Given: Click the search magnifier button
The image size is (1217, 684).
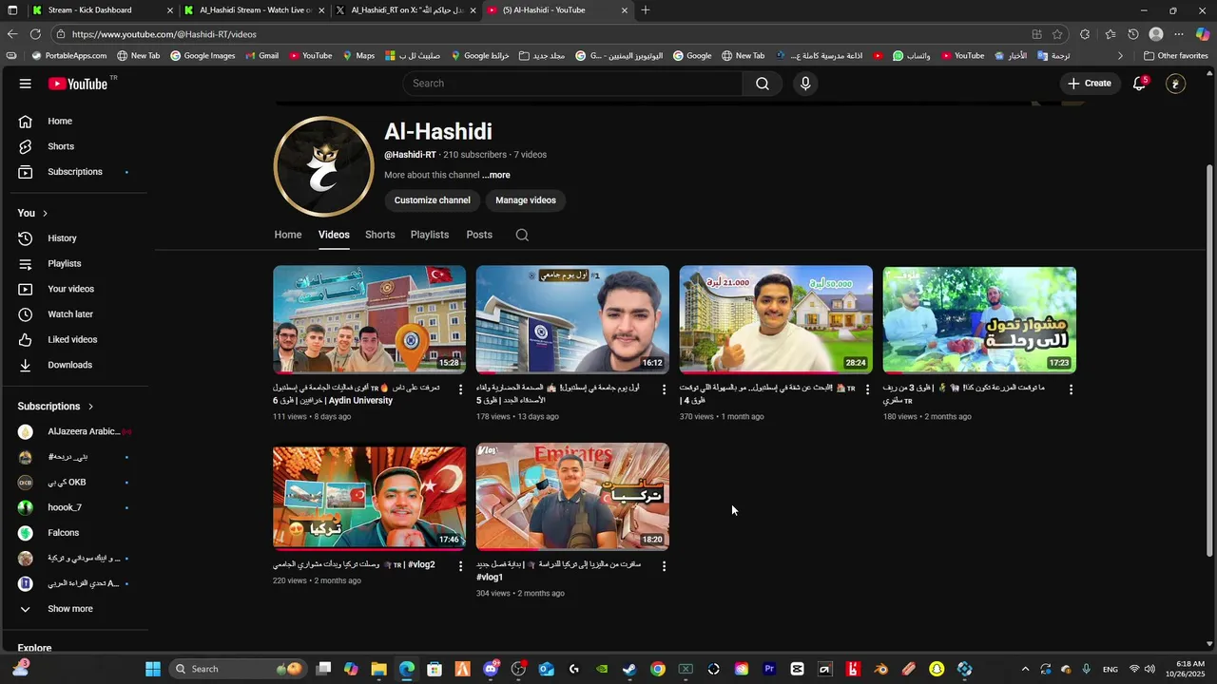Looking at the screenshot, I should (763, 84).
